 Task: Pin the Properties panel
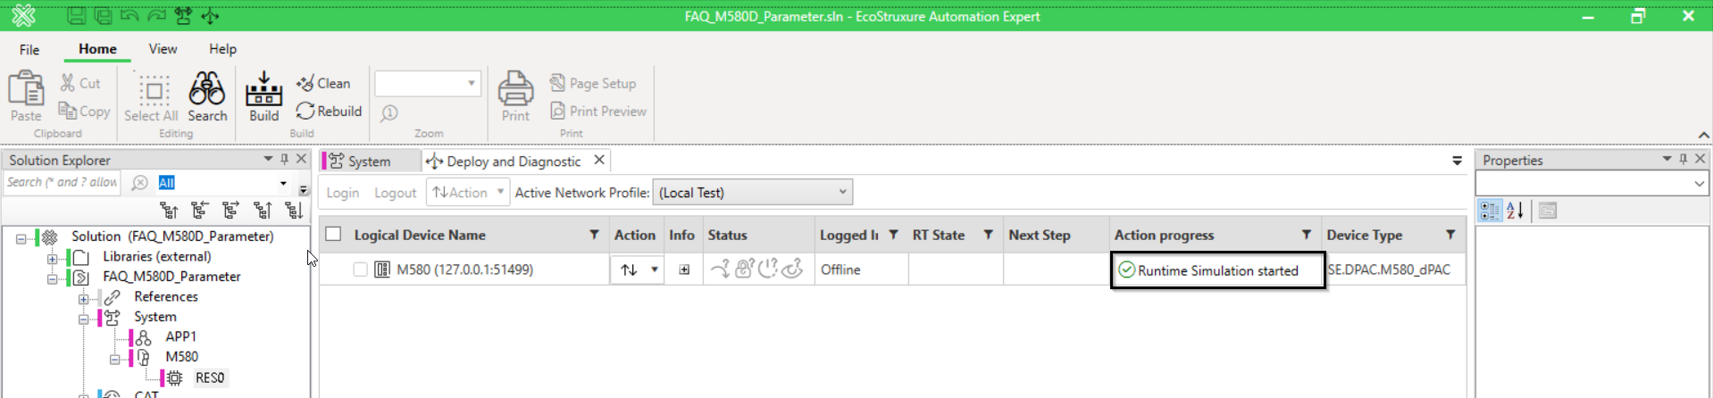1684,159
